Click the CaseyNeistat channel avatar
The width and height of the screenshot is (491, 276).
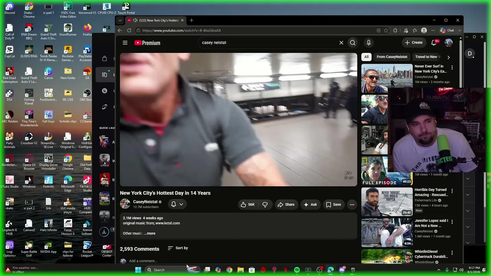coord(125,204)
